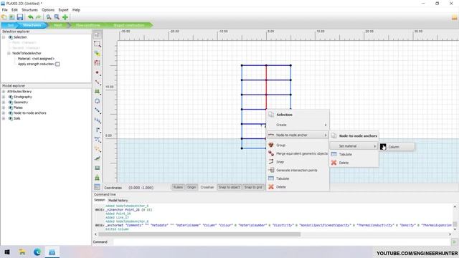Viewport: 459px width, 258px height.
Task: Open the Create submenu in context menu
Action: tap(298, 125)
